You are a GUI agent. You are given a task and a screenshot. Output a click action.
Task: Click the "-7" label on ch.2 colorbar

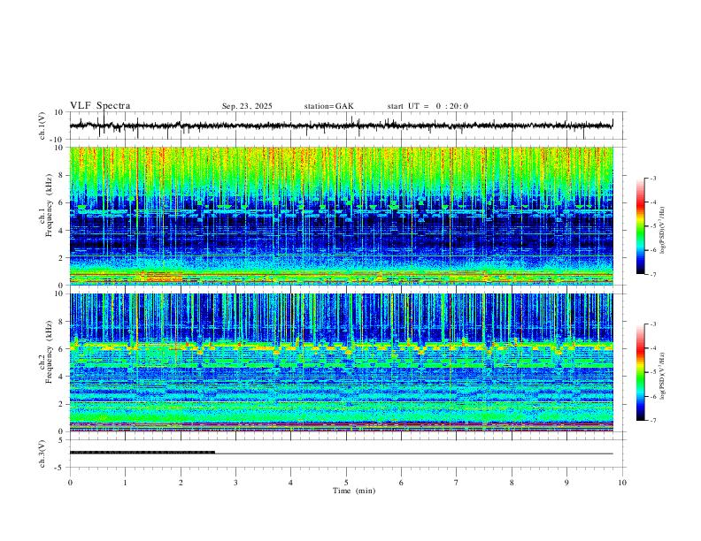[x=652, y=421]
